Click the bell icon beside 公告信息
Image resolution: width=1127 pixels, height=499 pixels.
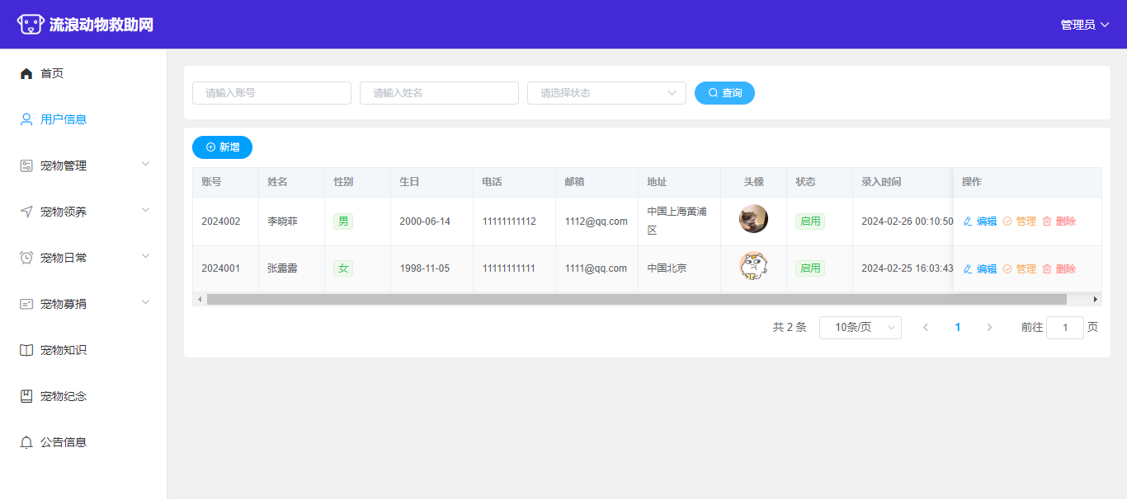click(26, 442)
